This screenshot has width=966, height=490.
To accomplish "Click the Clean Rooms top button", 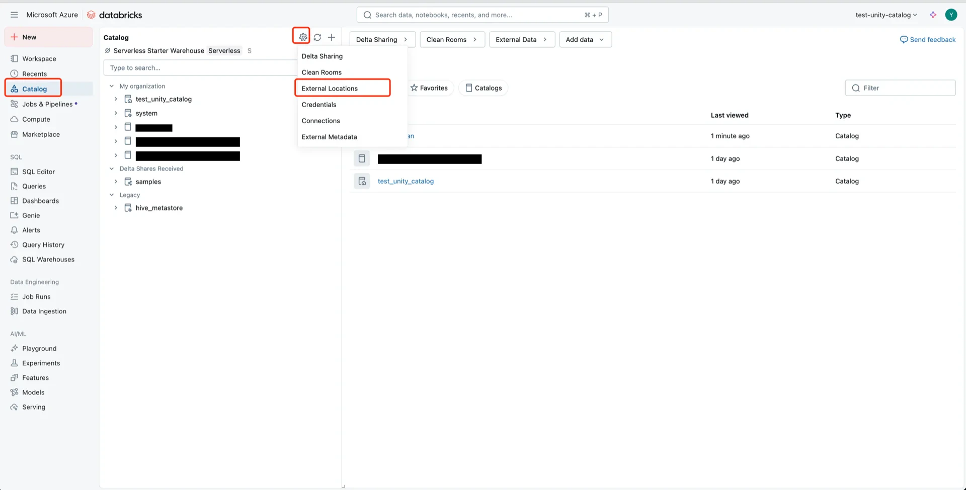I will (452, 39).
